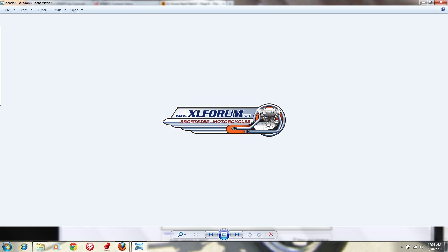Click the Photo Viewer taskbar button

click(139, 247)
